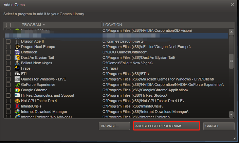Click the Fallout New Vegas Vault Boy icon
Image resolution: width=239 pixels, height=143 pixels.
(x=17, y=63)
